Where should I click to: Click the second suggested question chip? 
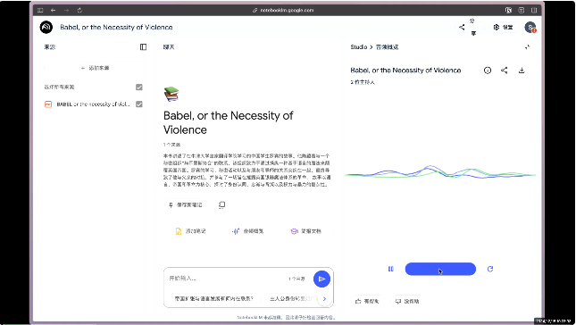pos(292,298)
